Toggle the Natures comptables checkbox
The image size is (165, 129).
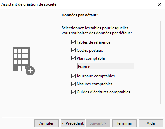click(x=73, y=84)
